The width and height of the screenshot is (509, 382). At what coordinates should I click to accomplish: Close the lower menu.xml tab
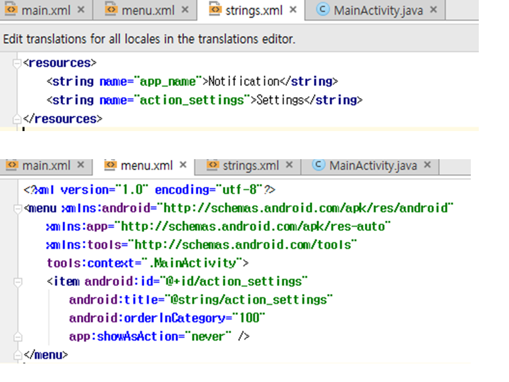[x=183, y=166]
